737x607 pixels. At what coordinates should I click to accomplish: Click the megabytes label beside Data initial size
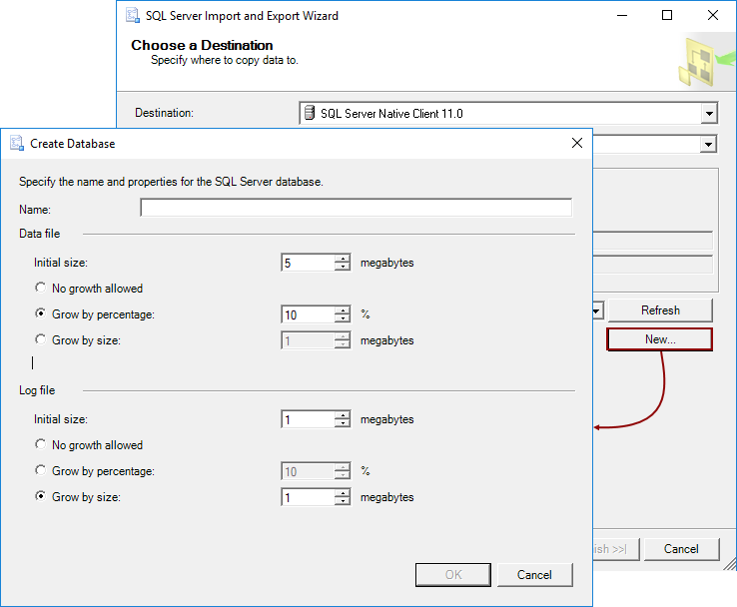coord(386,263)
